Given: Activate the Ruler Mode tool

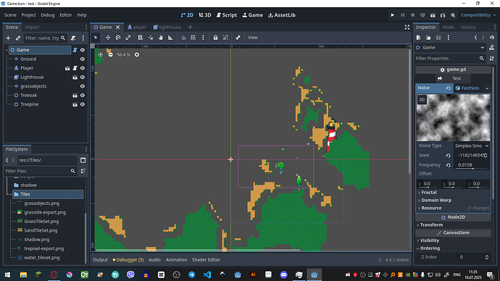Looking at the screenshot, I should 170,38.
